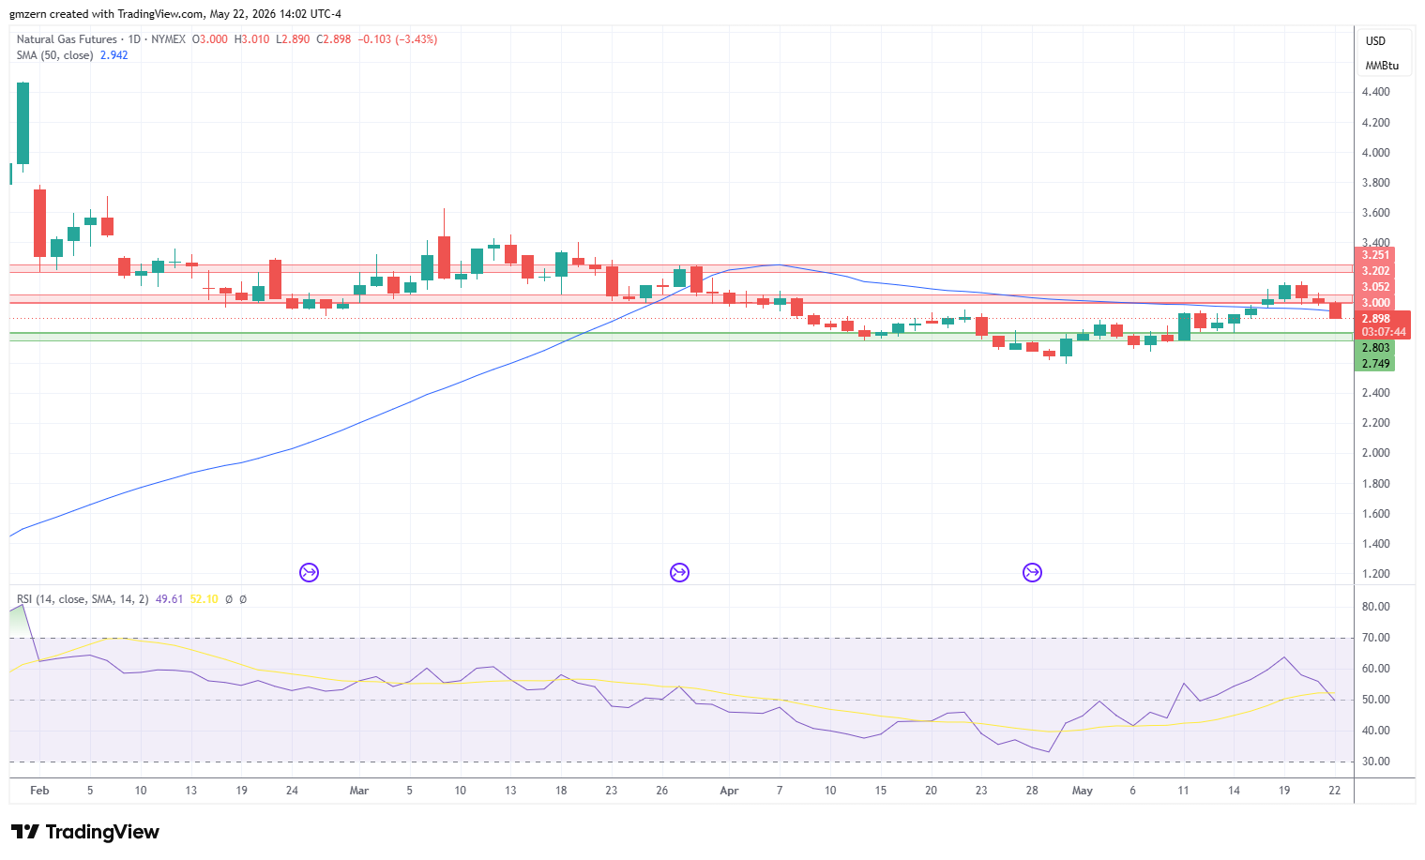Viewport: 1425px width, 860px height.
Task: Click the TradingView logo at the bottom
Action: [85, 832]
